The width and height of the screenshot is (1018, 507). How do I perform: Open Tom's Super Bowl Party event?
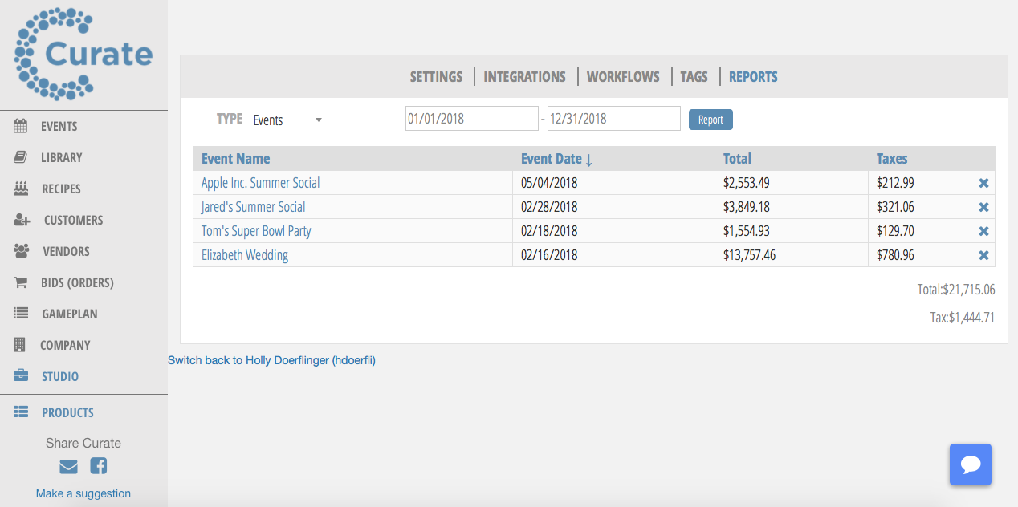point(256,231)
